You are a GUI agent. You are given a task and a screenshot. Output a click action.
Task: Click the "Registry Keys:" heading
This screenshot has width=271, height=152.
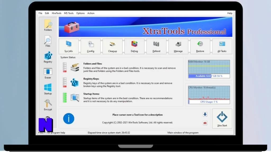click(x=91, y=79)
